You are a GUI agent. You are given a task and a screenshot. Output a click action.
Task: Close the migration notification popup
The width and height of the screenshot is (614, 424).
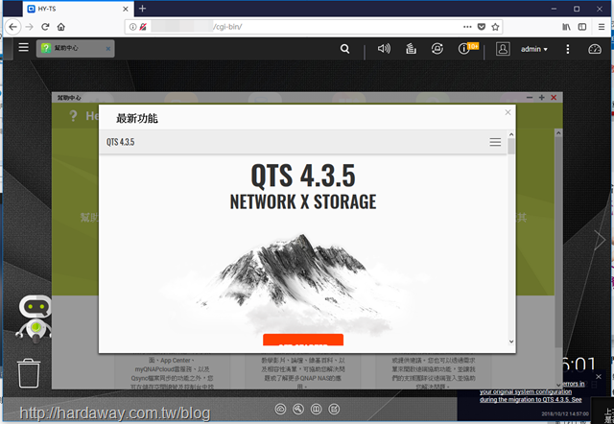pos(599,377)
